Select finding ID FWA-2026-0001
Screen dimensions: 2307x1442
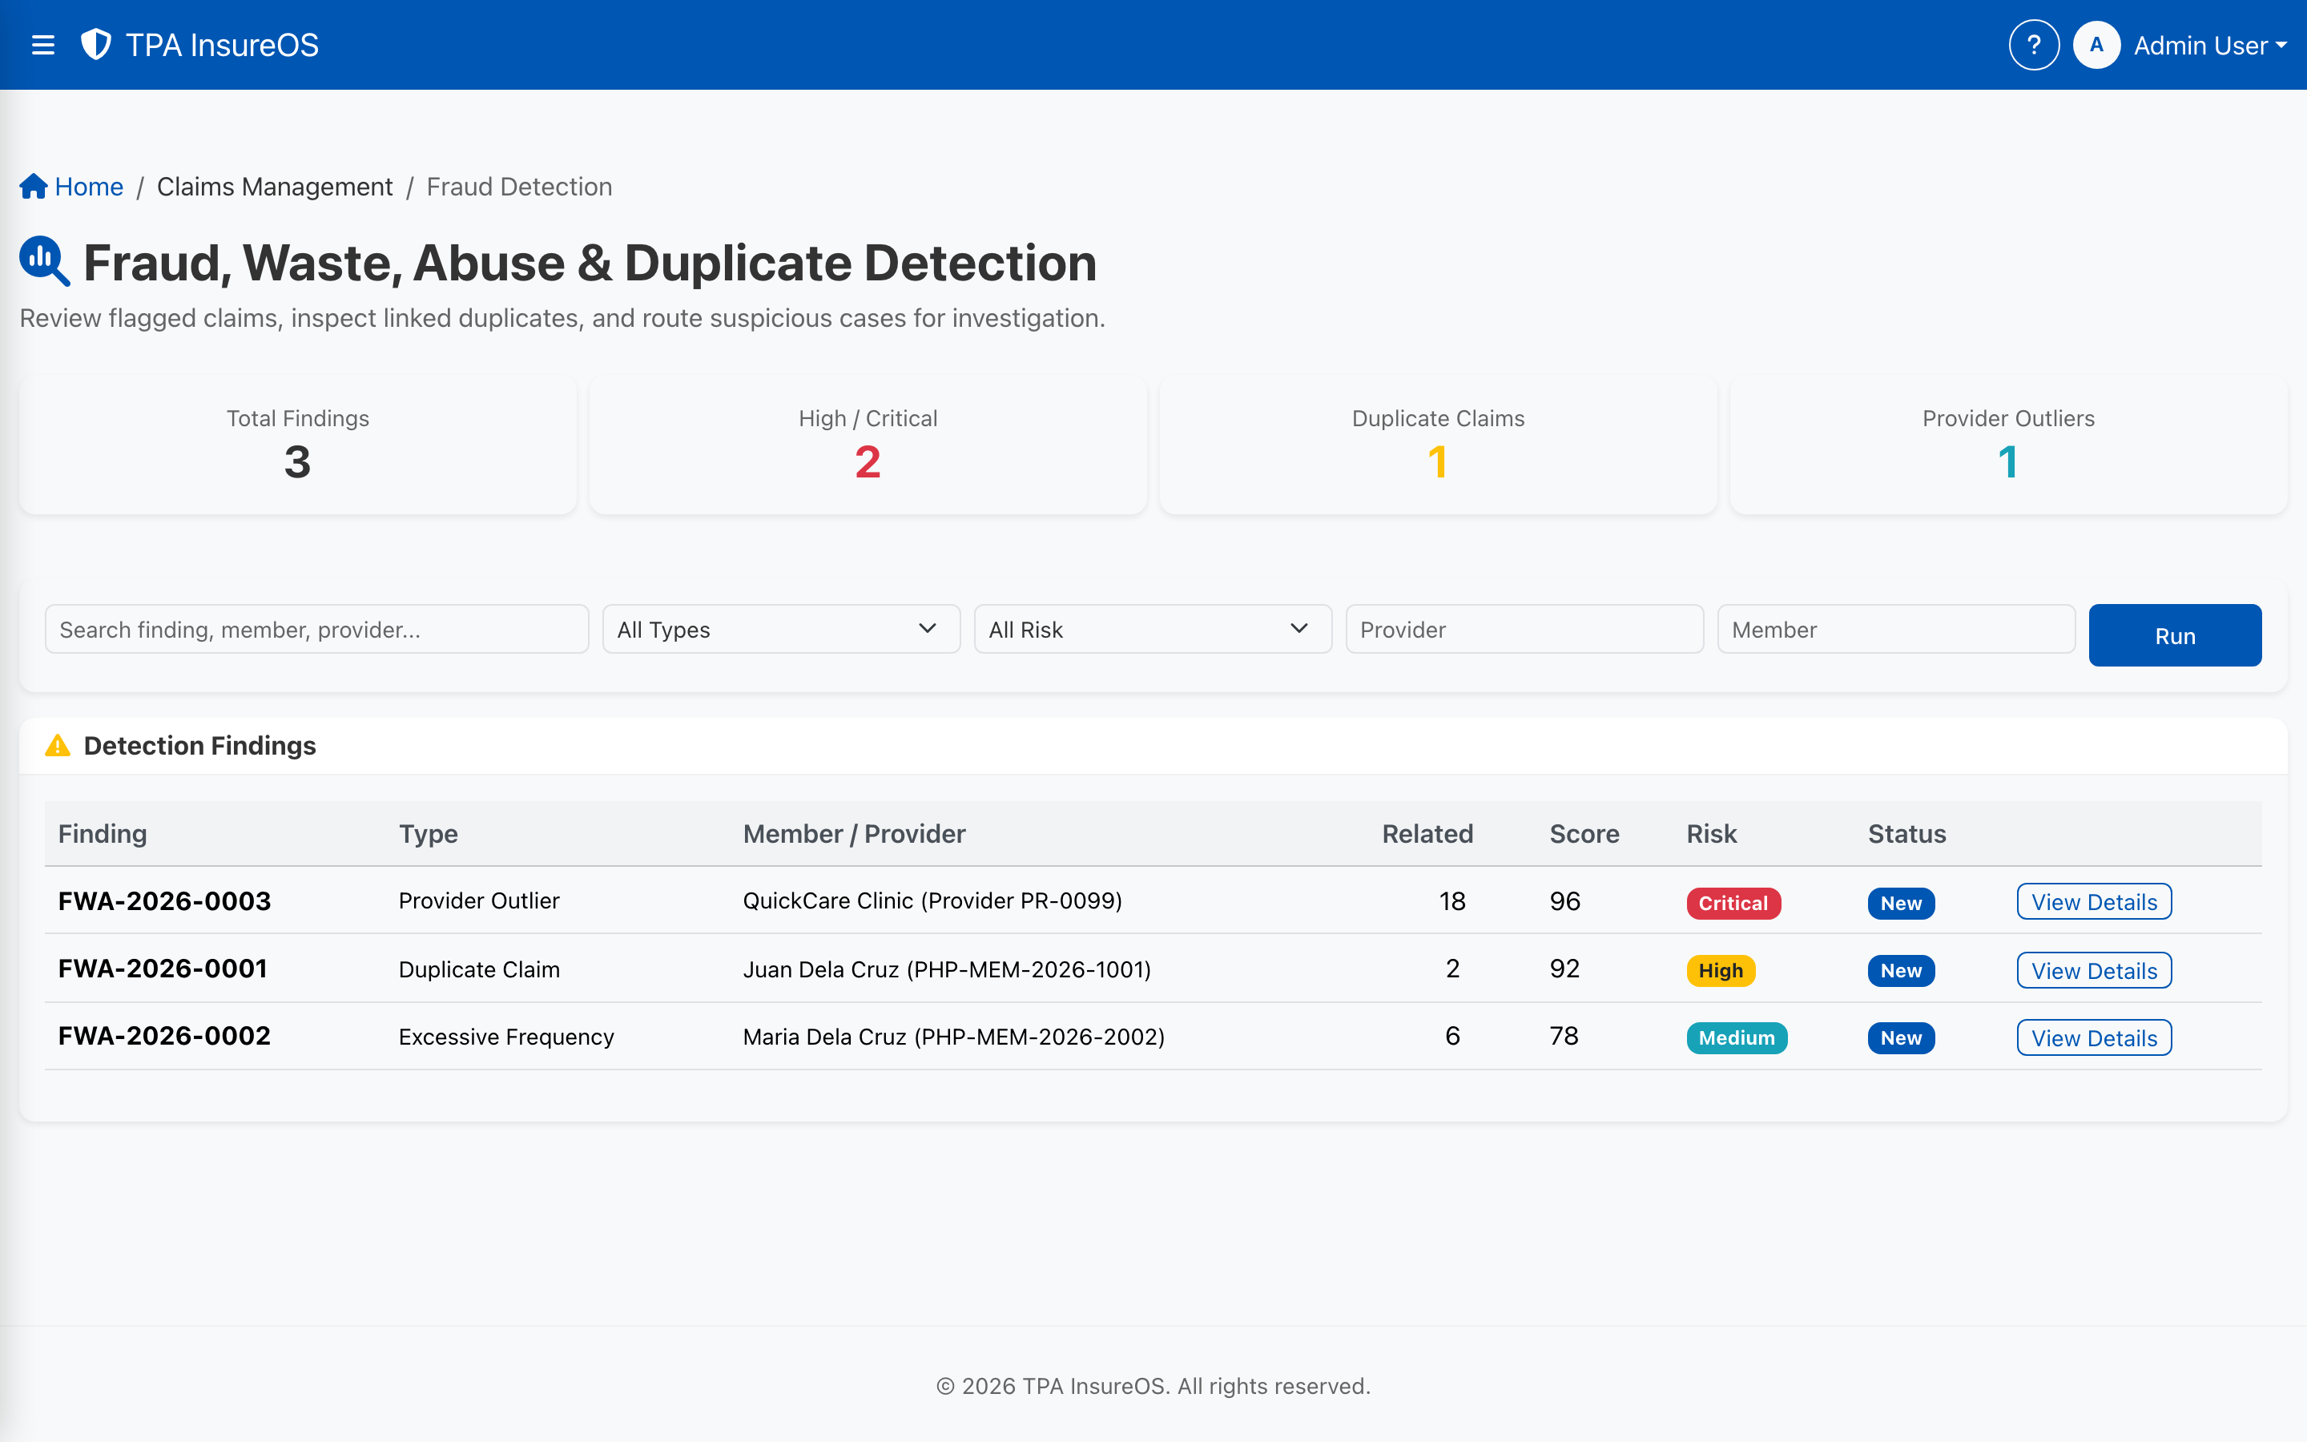[x=162, y=969]
